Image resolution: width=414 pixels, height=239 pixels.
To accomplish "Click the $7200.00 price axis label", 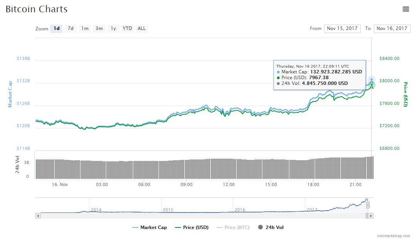I will tap(389, 126).
